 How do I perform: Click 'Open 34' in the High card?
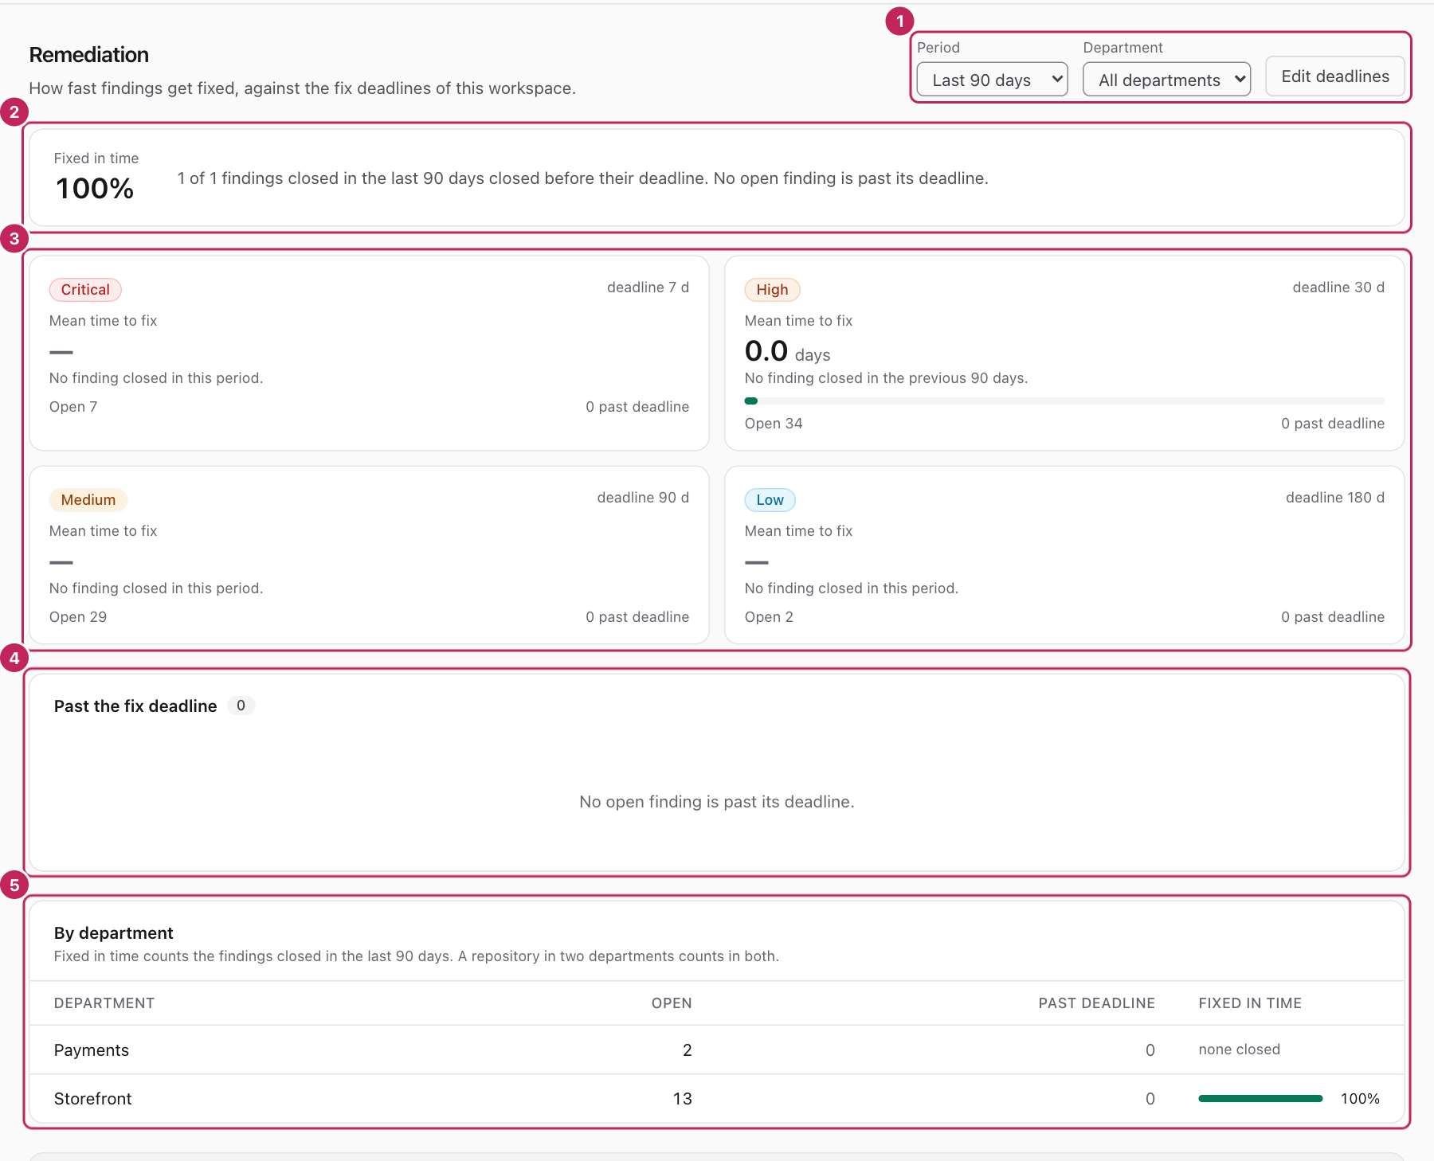774,424
